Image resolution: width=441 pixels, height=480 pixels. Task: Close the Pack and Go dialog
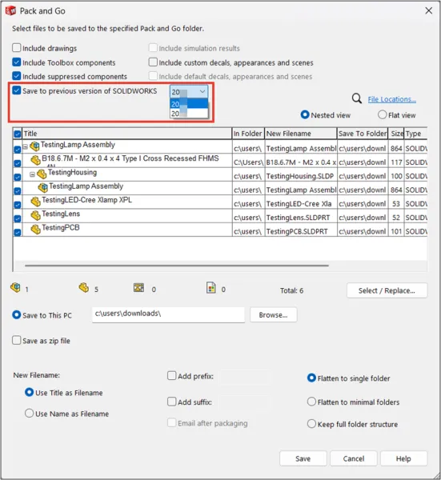[429, 10]
